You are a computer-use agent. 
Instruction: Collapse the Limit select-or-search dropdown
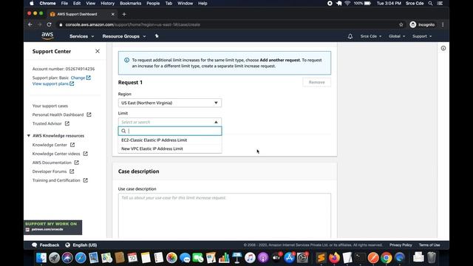pyautogui.click(x=170, y=122)
